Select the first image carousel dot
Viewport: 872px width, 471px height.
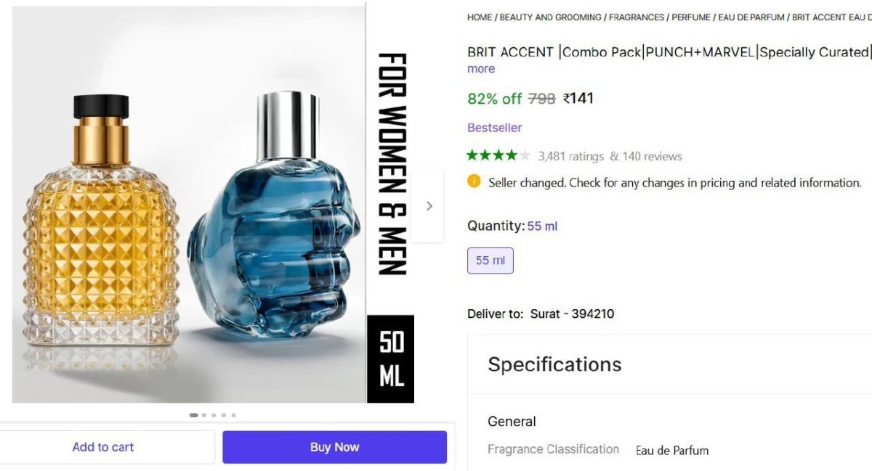tap(194, 415)
